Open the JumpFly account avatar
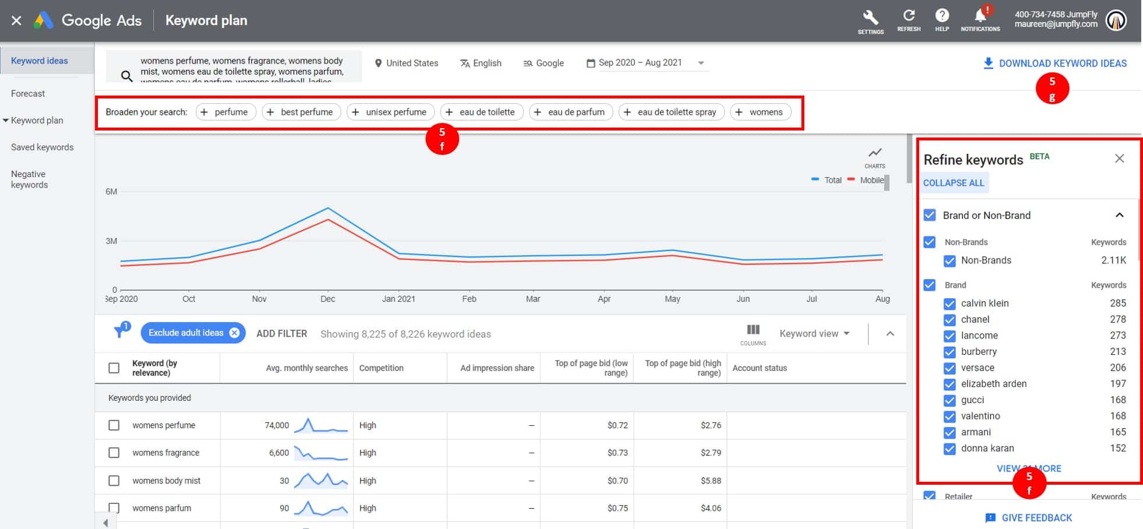The image size is (1143, 529). 1116,20
